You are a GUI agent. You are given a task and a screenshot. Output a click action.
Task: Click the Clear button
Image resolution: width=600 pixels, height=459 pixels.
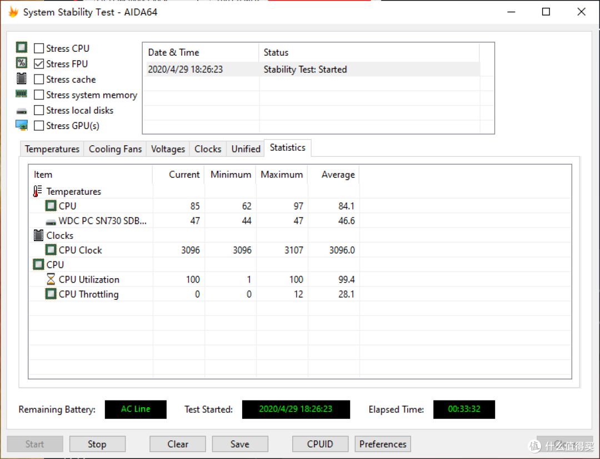(x=178, y=444)
